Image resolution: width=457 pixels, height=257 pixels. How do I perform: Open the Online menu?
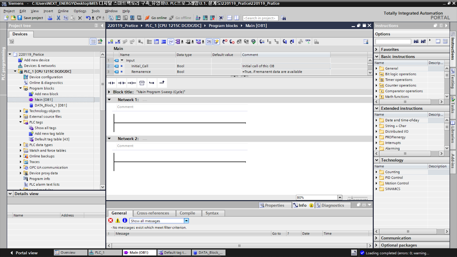[x=63, y=11]
